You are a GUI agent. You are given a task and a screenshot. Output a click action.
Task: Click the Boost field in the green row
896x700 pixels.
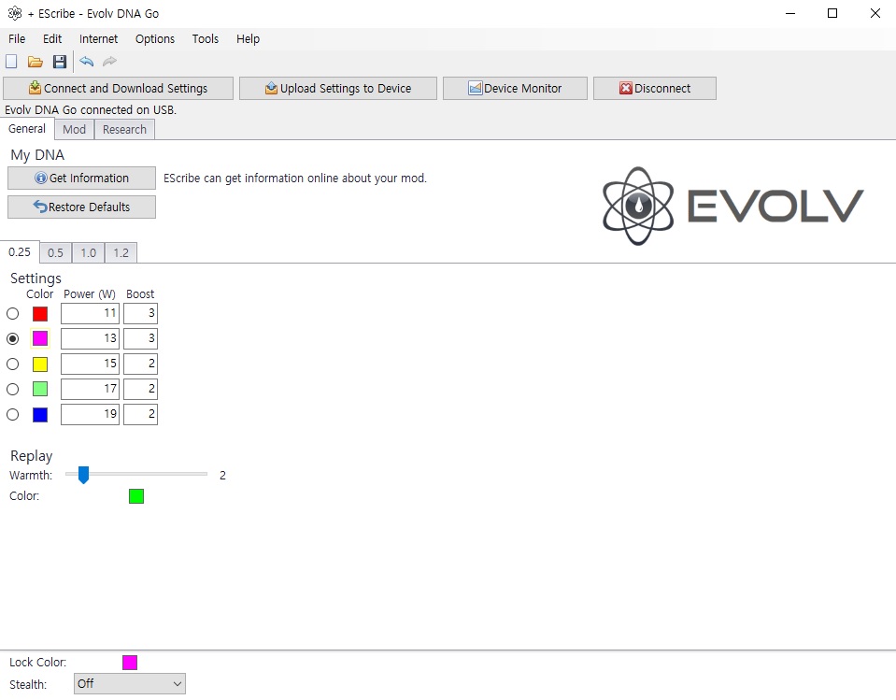click(140, 389)
